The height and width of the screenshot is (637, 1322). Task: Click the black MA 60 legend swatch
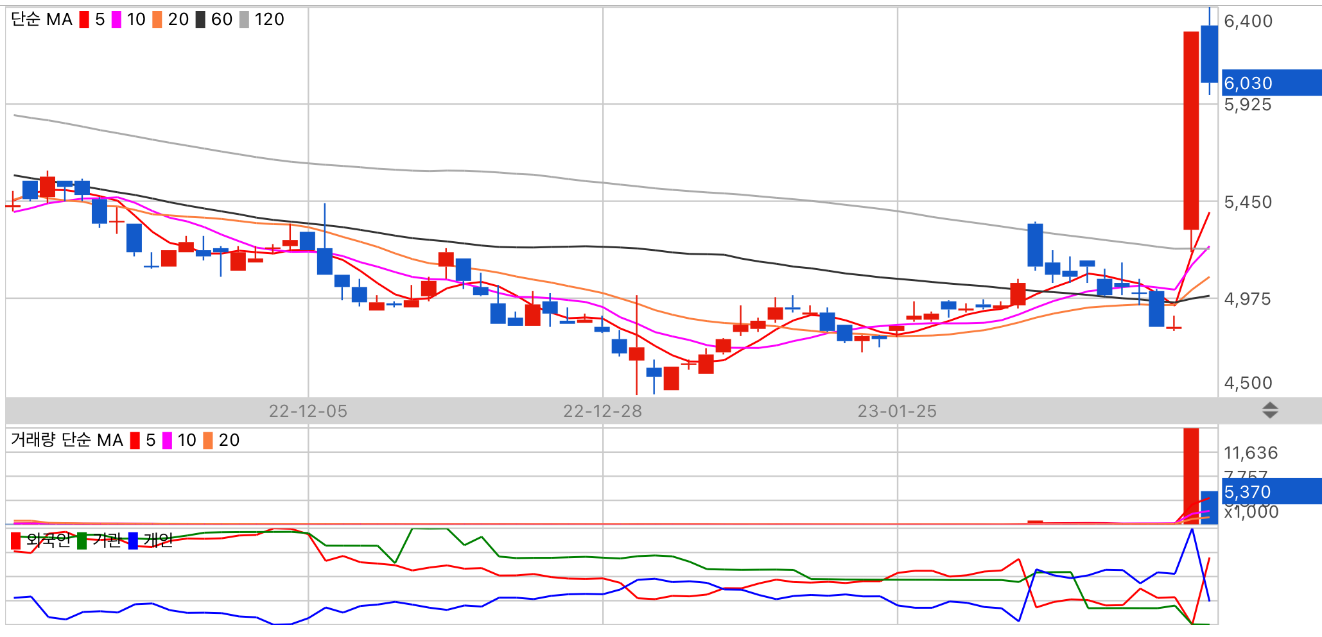coord(200,20)
